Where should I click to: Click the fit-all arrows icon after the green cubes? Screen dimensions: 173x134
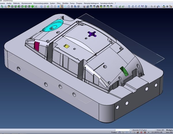(x=36, y=7)
